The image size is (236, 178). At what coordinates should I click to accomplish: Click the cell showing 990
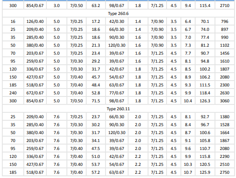click(225, 37)
